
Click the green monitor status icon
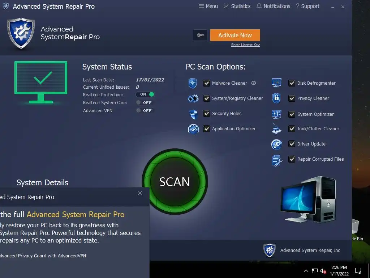tap(41, 82)
